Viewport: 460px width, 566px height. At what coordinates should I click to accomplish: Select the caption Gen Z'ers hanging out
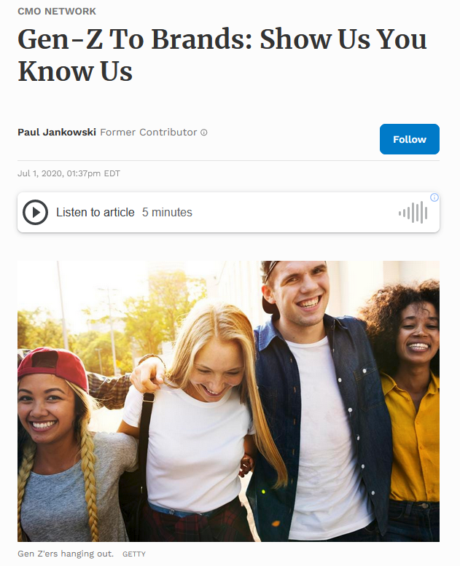click(66, 554)
